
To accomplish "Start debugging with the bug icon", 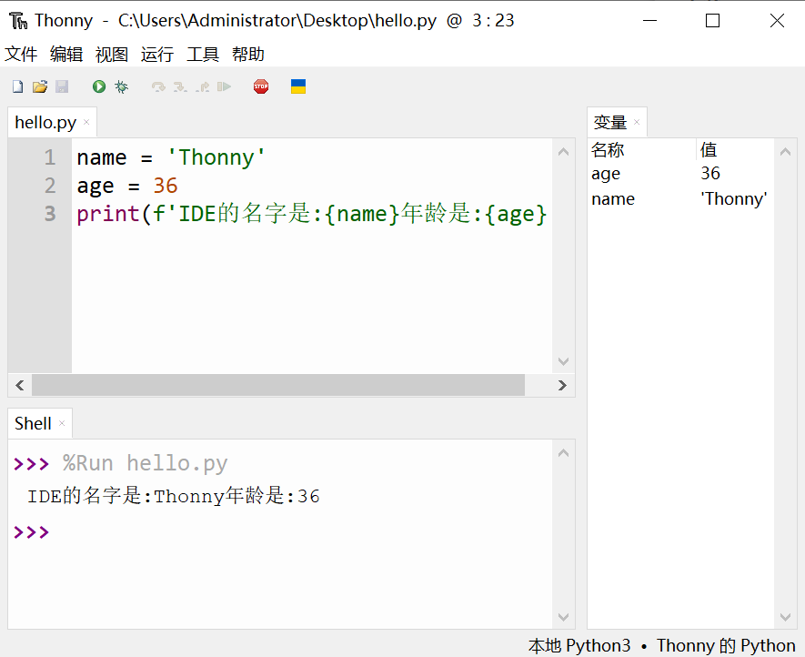I will coord(122,86).
